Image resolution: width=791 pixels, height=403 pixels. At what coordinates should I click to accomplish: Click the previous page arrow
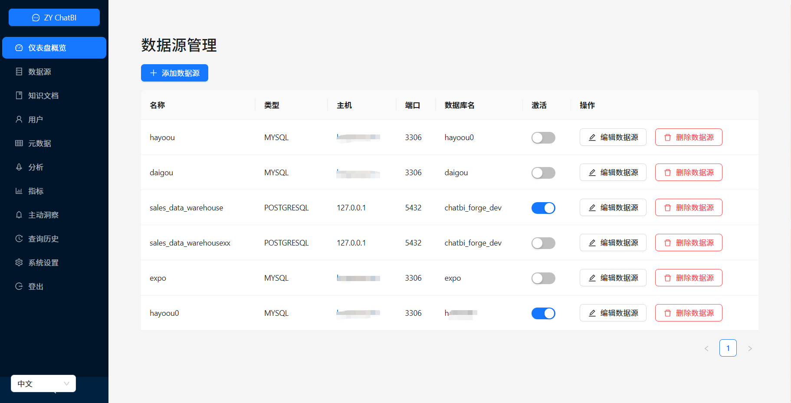pos(706,348)
